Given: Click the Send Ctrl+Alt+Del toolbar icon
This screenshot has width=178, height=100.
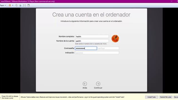Looking at the screenshot, I should [16, 5].
